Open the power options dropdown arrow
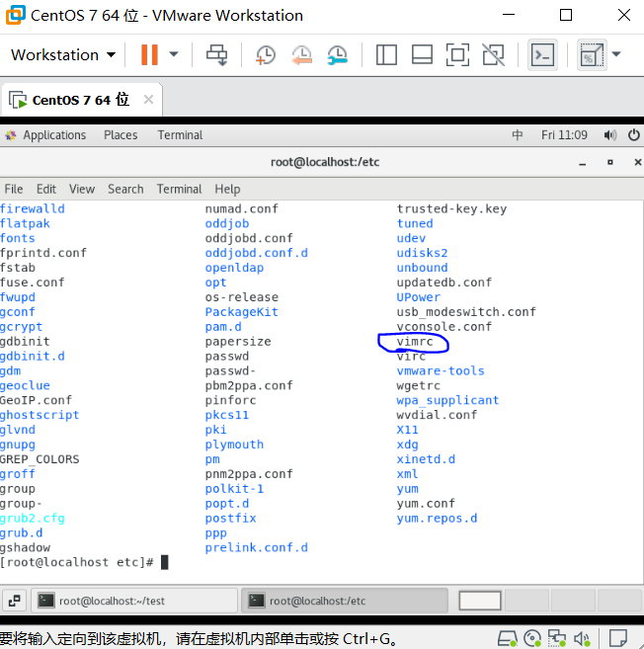Viewport: 644px width, 649px height. coord(174,54)
